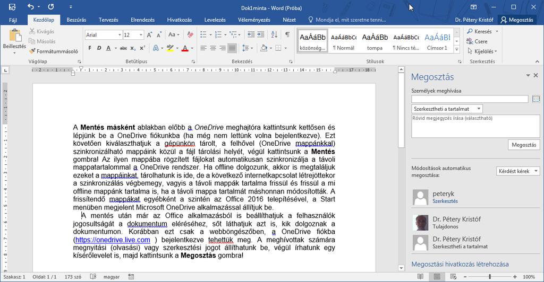
Task: Switch to the Véleményezés tab
Action: click(254, 20)
